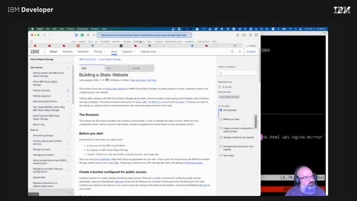Open About IBM Cloud Object Storage sidebar item

(45, 83)
